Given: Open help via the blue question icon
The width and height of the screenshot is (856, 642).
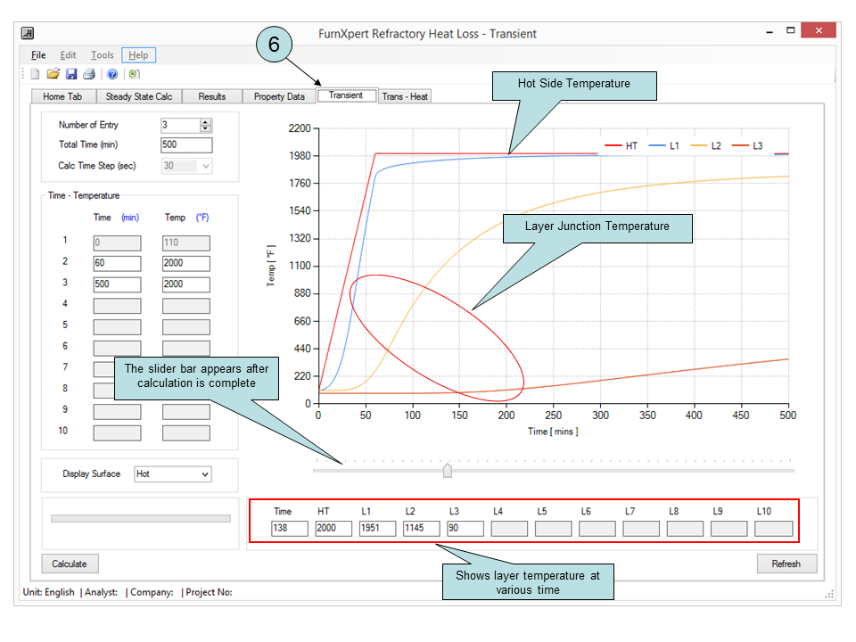Looking at the screenshot, I should tap(112, 74).
